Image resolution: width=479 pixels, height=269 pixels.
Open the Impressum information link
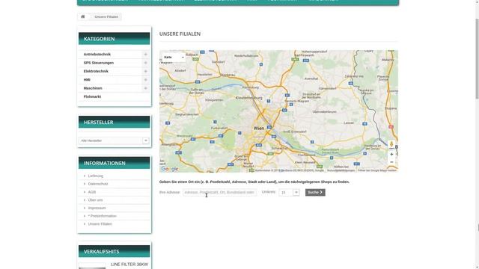point(97,208)
